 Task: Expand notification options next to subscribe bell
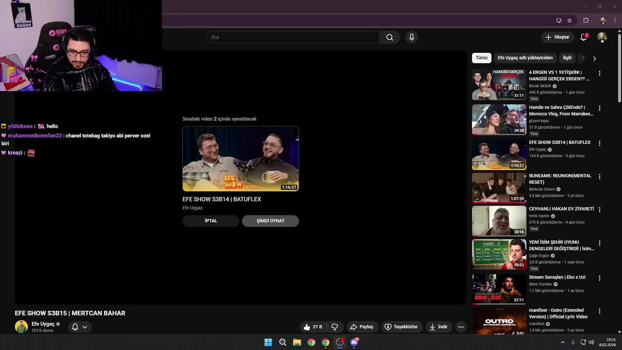[85, 327]
